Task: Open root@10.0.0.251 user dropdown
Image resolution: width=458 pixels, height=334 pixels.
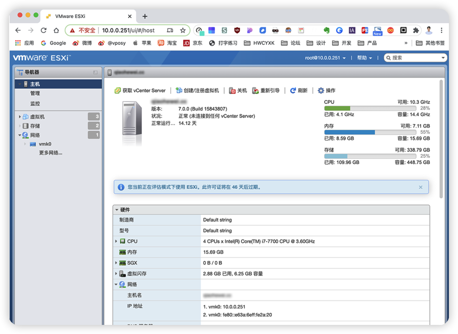Action: pyautogui.click(x=325, y=58)
